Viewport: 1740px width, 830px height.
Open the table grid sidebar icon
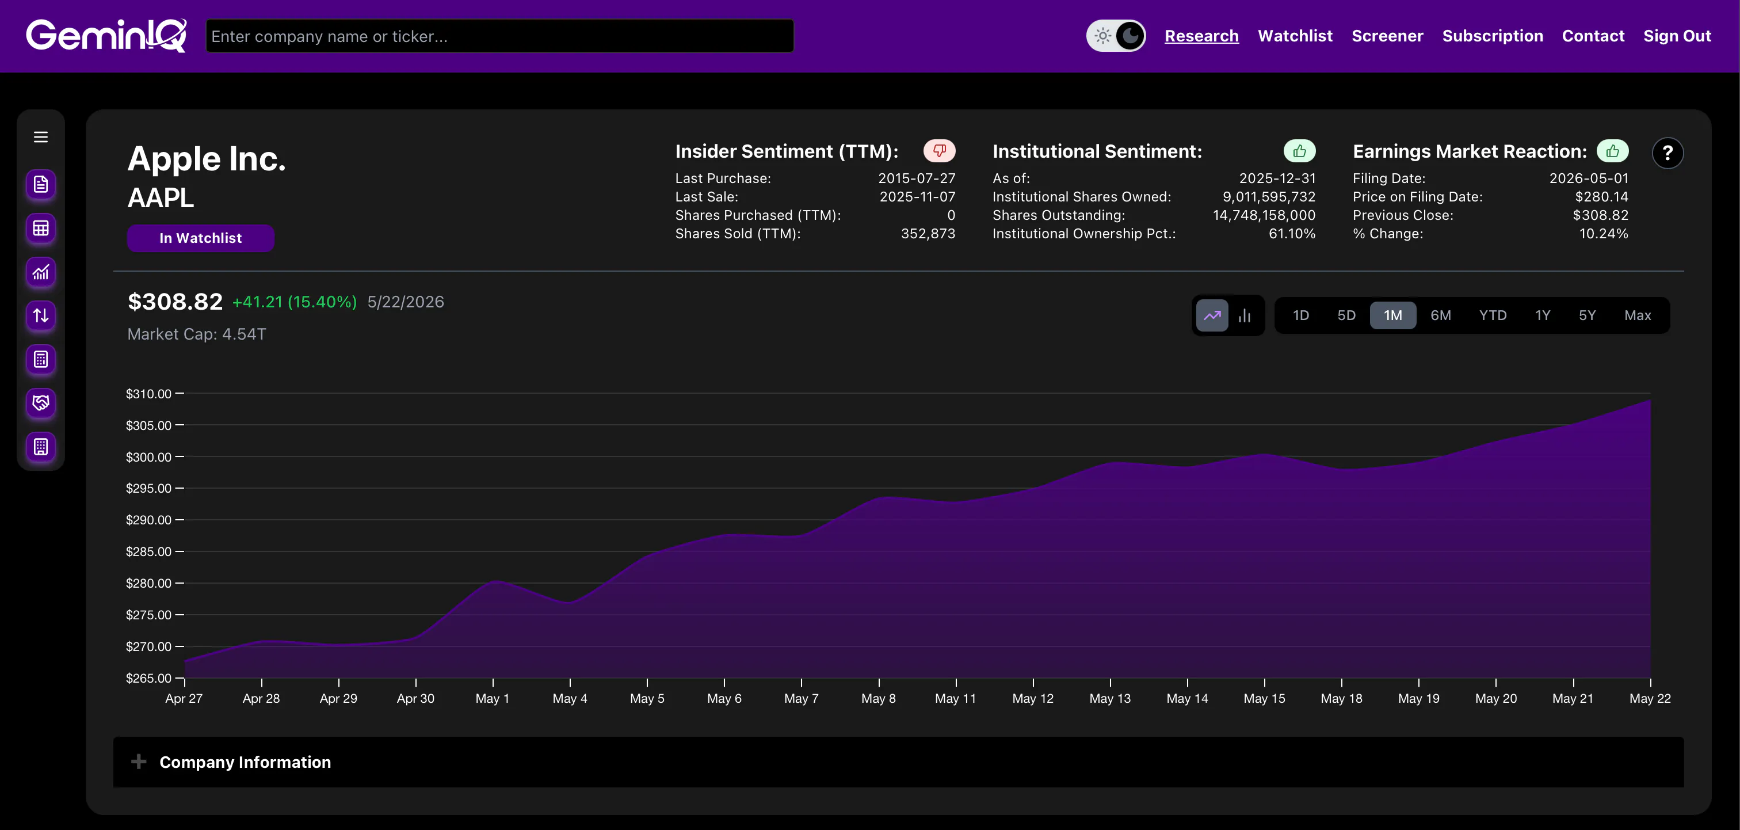[x=40, y=229]
